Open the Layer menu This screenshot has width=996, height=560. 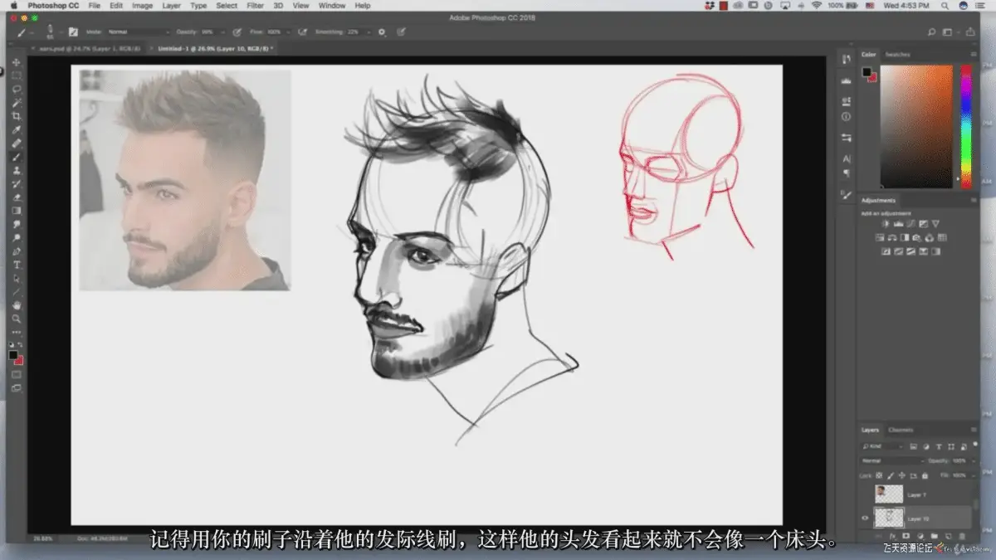pyautogui.click(x=171, y=6)
